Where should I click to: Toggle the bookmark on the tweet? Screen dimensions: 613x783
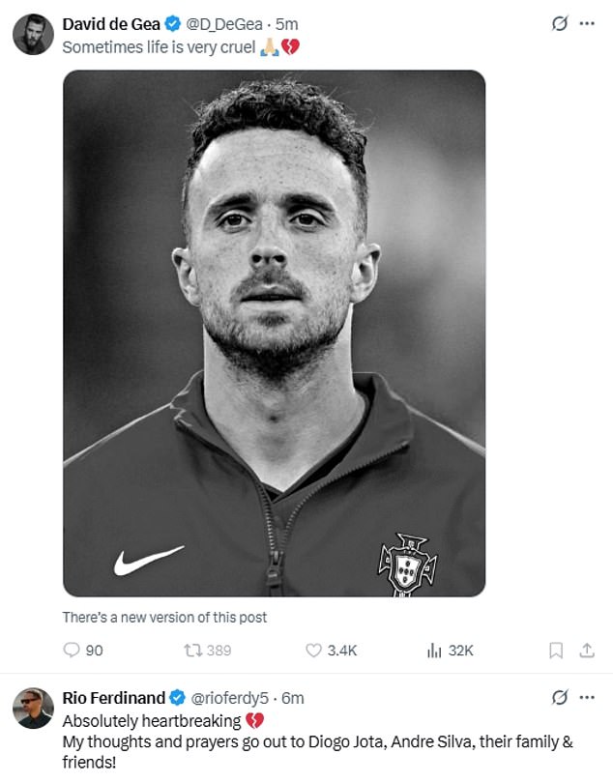coord(554,651)
